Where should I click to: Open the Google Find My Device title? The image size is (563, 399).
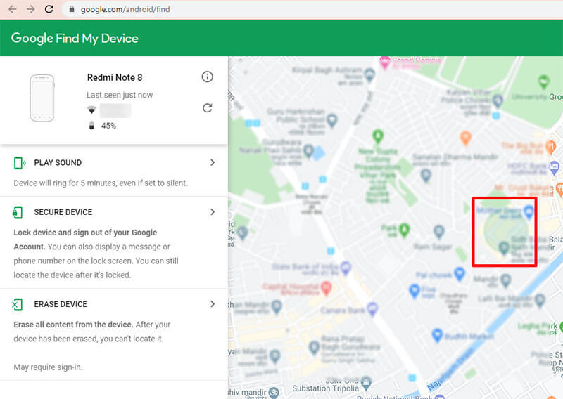click(x=75, y=38)
